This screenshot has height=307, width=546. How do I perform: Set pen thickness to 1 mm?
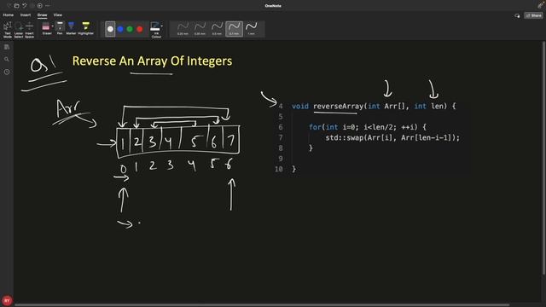click(x=252, y=29)
